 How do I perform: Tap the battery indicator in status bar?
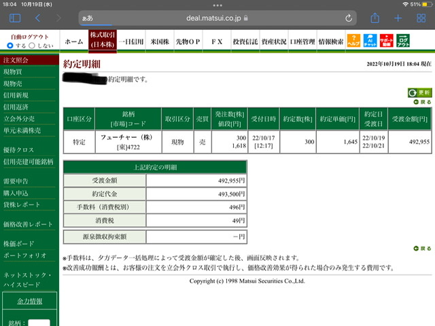(x=426, y=5)
